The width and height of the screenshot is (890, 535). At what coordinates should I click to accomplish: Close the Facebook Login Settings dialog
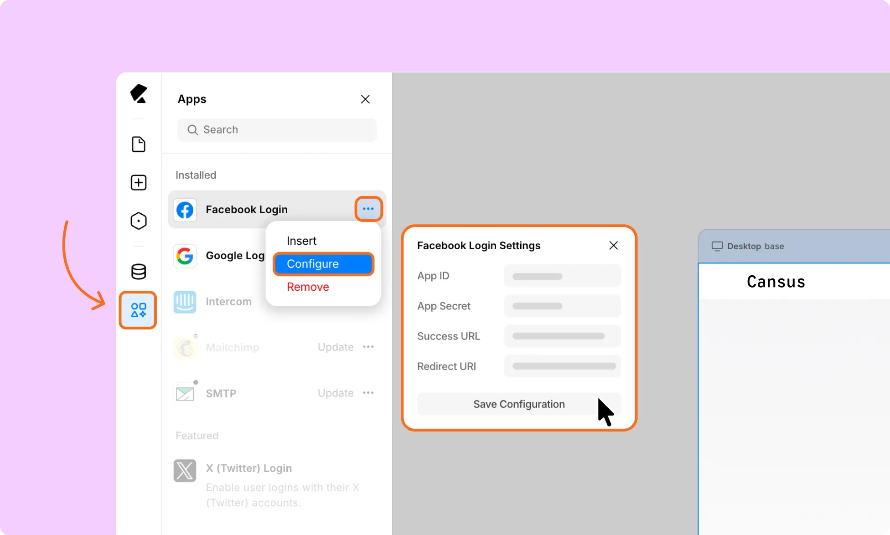tap(614, 246)
